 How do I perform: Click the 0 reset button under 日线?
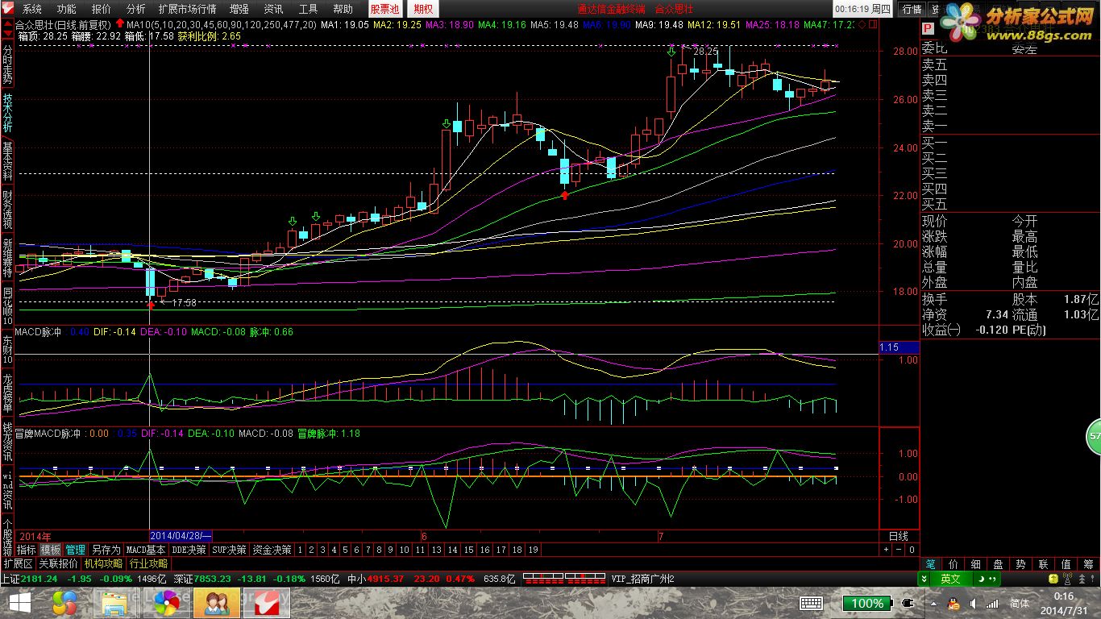coord(912,550)
